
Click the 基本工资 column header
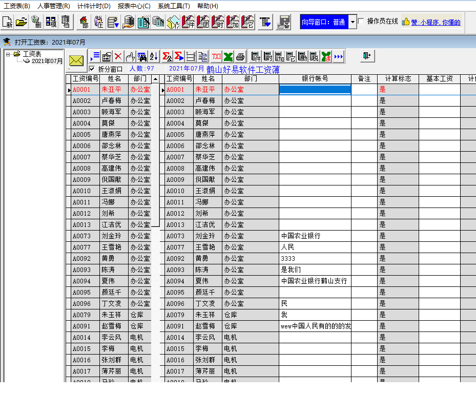tap(440, 79)
